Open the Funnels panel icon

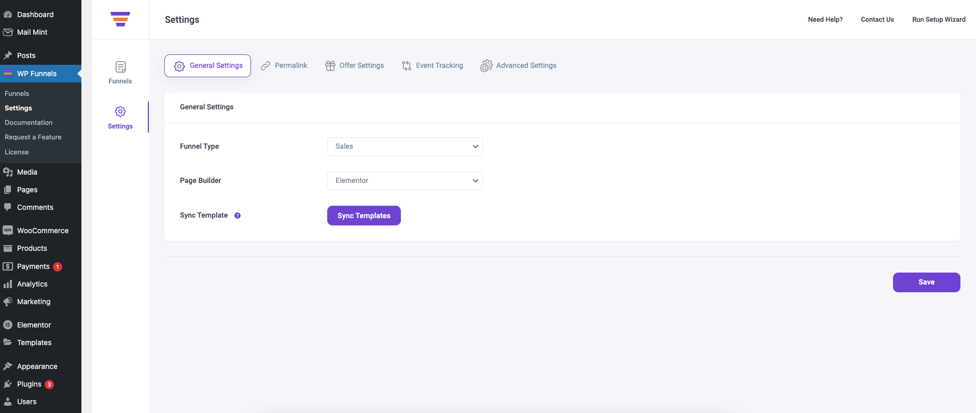click(x=120, y=67)
